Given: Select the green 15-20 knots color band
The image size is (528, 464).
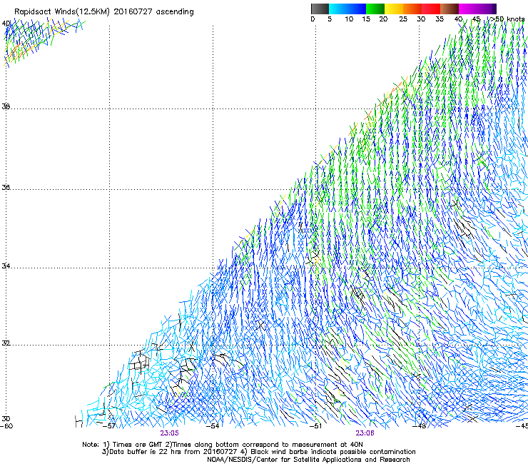Looking at the screenshot, I should click(375, 9).
